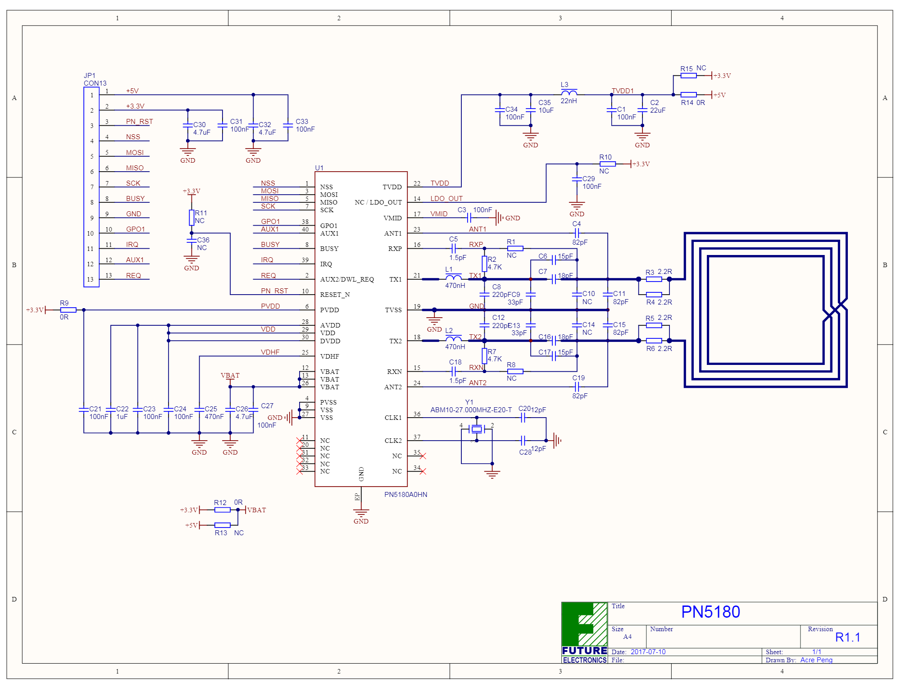Click the 2017-07-10 date field

pyautogui.click(x=648, y=652)
